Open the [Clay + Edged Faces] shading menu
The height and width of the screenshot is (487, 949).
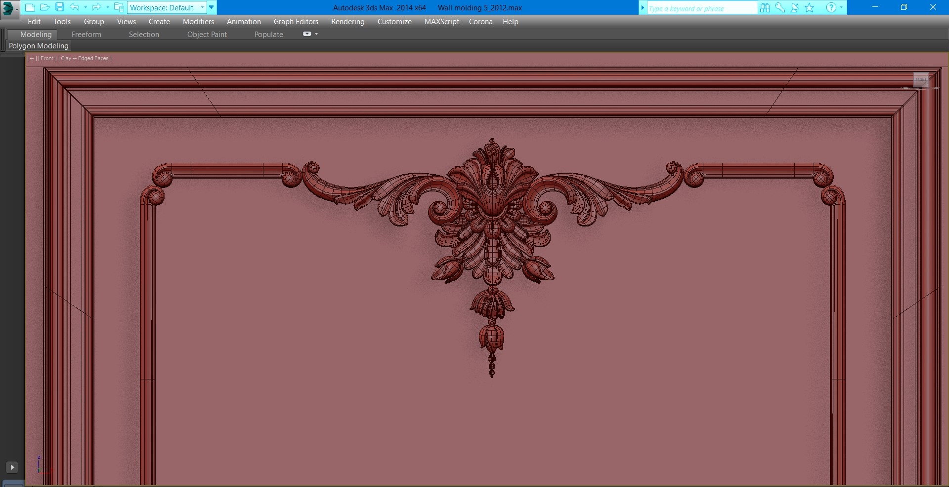tap(85, 58)
